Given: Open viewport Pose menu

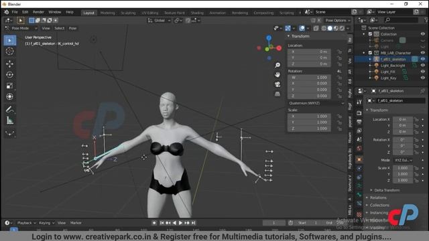Looking at the screenshot, I should coord(72,28).
